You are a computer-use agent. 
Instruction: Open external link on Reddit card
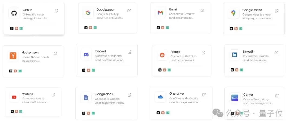point(203,53)
